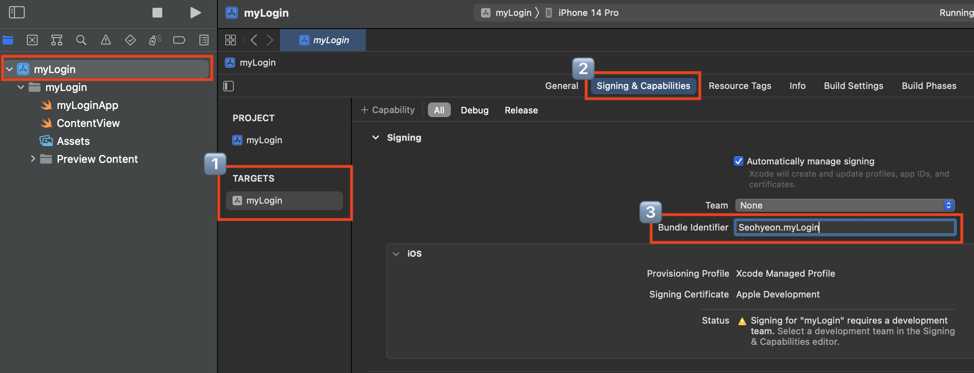The width and height of the screenshot is (974, 373).
Task: Toggle the navigator sidebar panel
Action: point(17,12)
